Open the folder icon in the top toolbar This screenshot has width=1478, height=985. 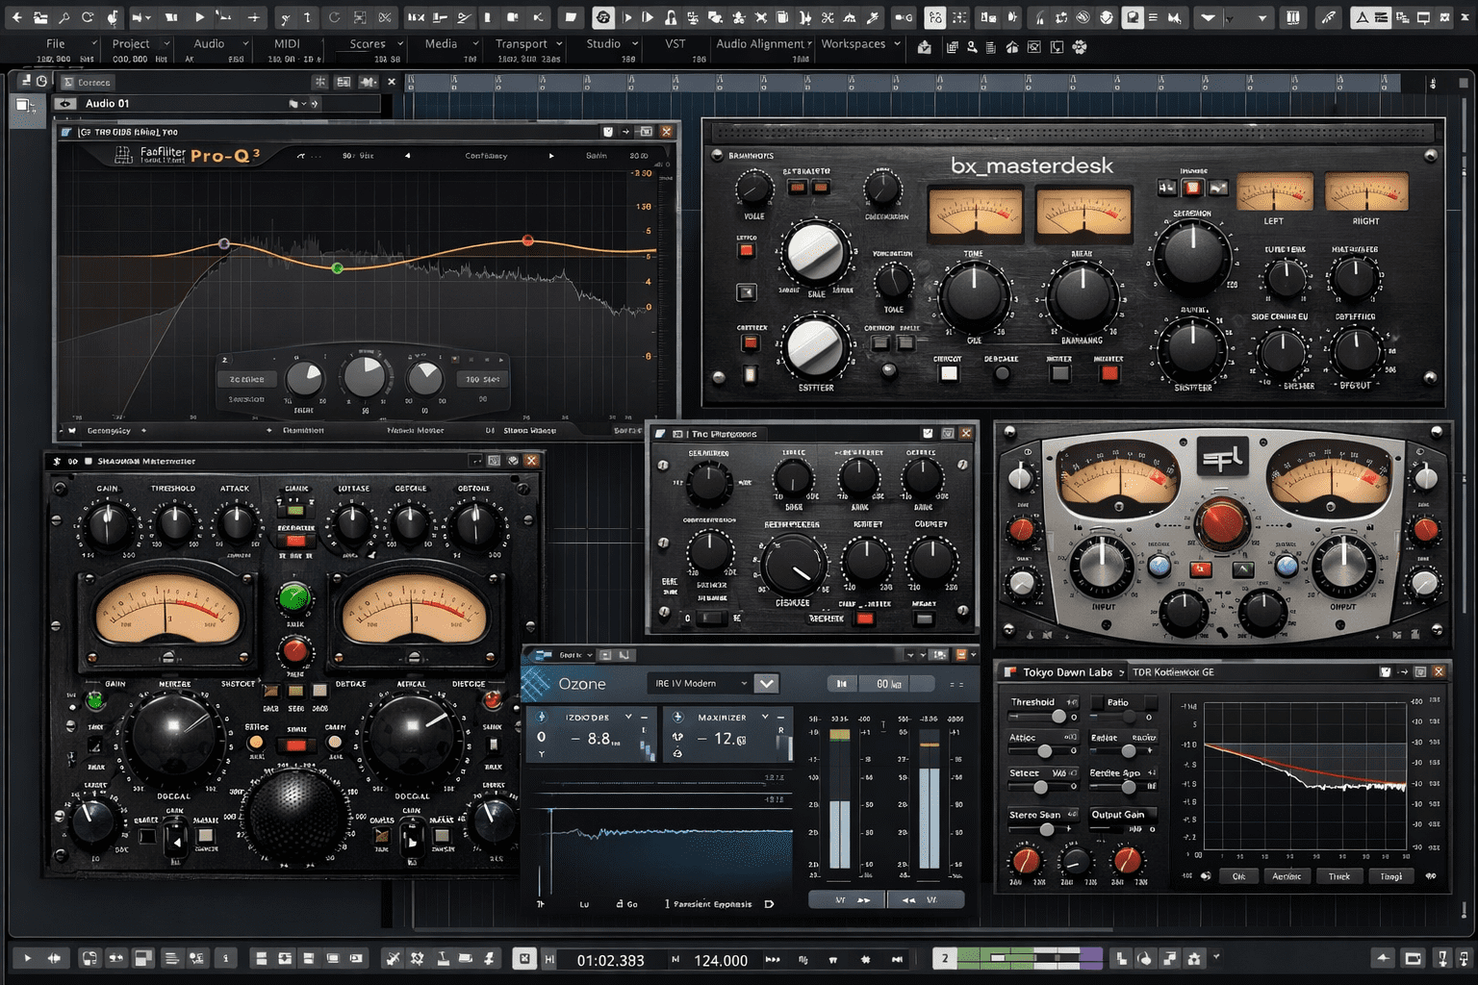tap(40, 17)
